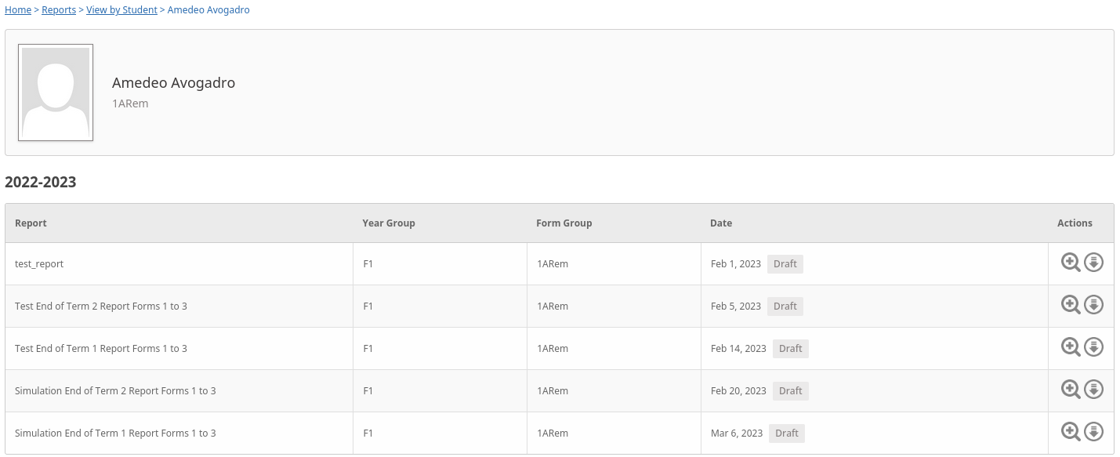
Task: Click the Report column header
Action: coord(31,223)
